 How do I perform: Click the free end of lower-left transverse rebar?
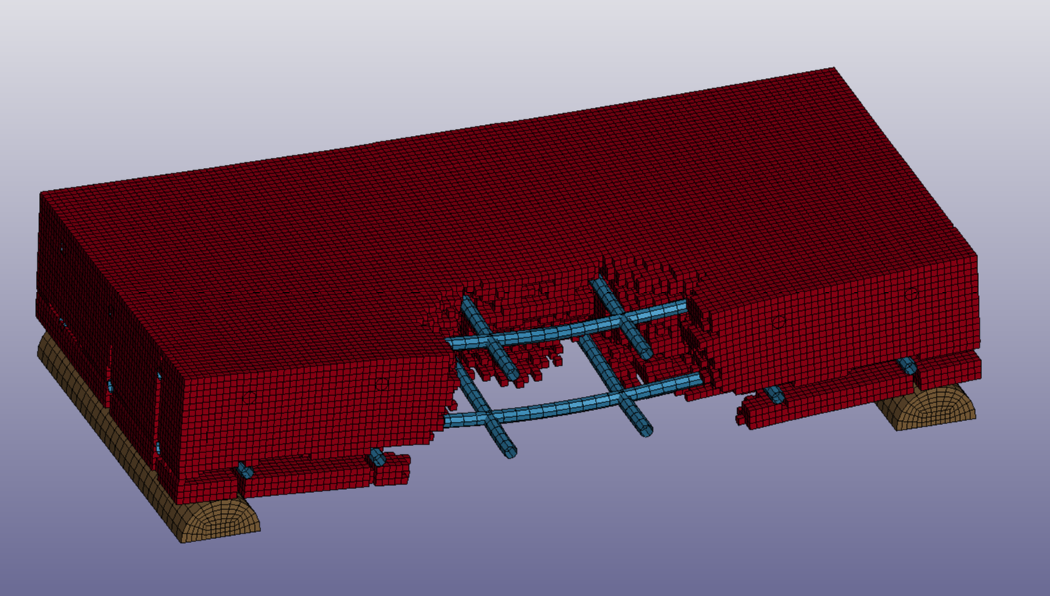point(509,451)
